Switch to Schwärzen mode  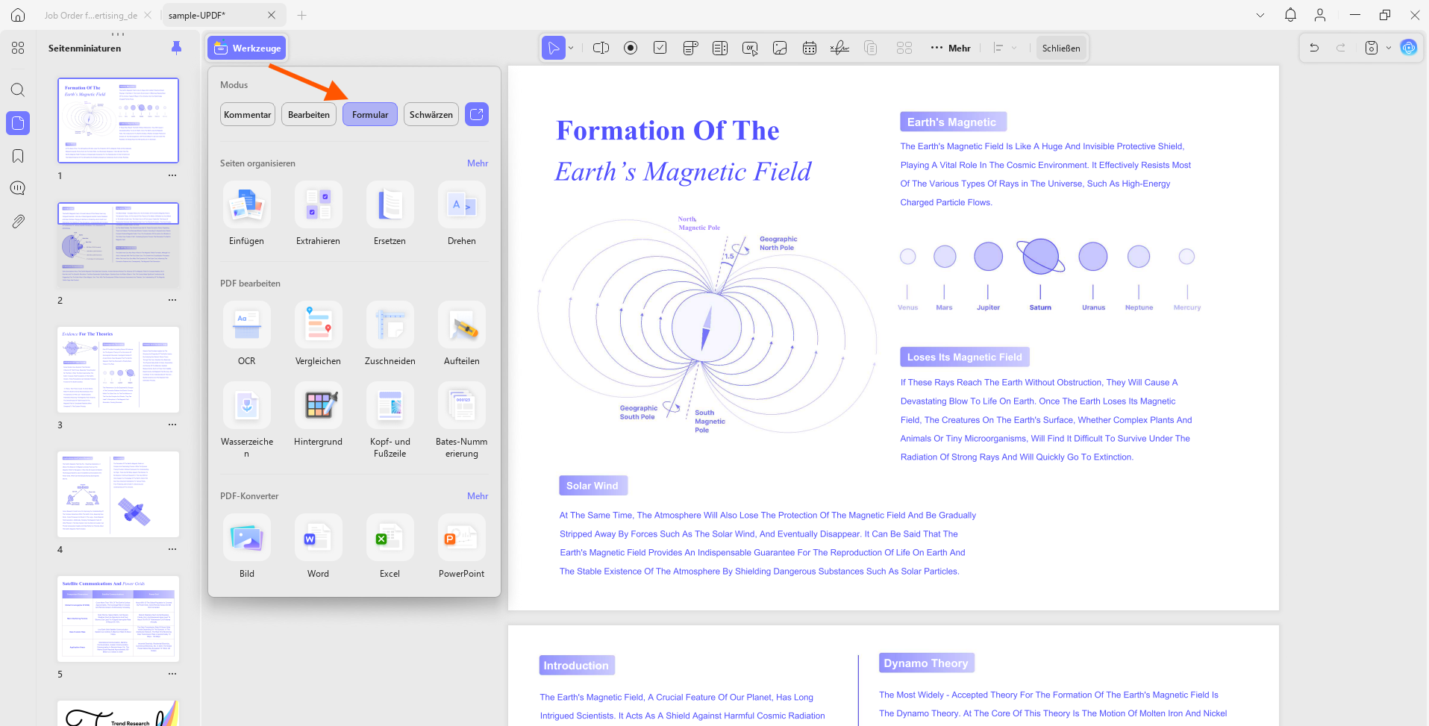click(431, 114)
